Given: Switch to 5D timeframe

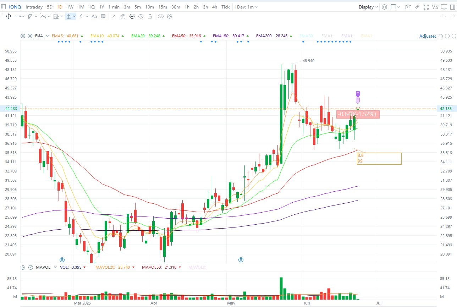Looking at the screenshot, I should click(50, 7).
